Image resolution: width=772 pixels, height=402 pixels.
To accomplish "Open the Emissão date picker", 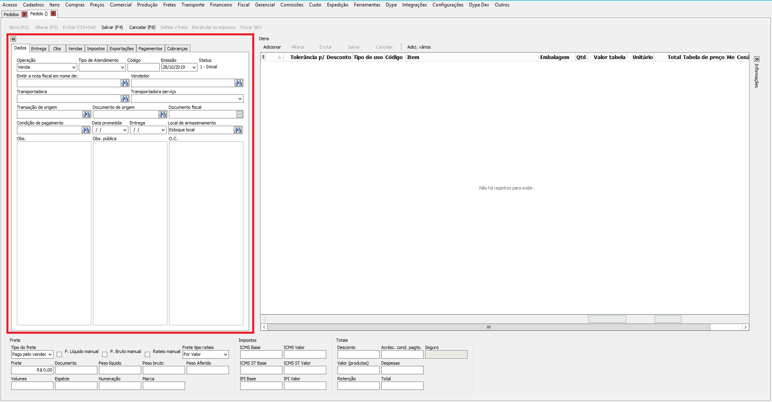I will [194, 67].
